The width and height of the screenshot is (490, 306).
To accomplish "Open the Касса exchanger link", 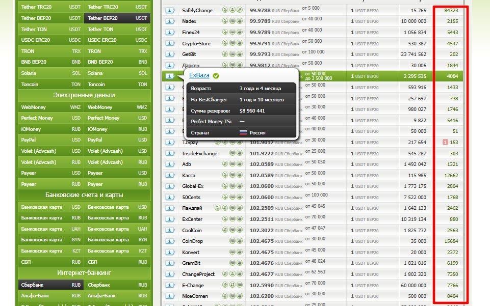I will [189, 175].
